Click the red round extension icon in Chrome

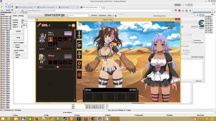(x=179, y=10)
